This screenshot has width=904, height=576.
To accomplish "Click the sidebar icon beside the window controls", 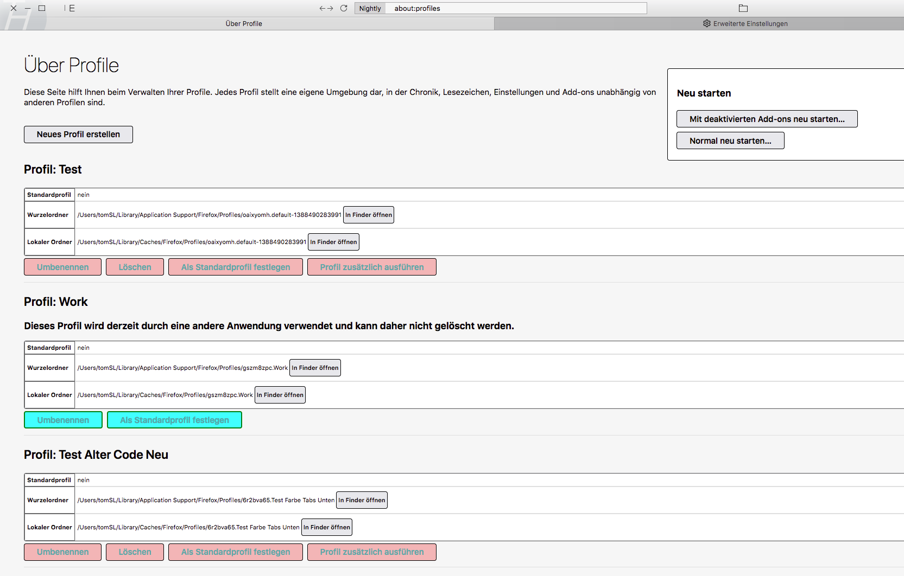I will point(70,8).
